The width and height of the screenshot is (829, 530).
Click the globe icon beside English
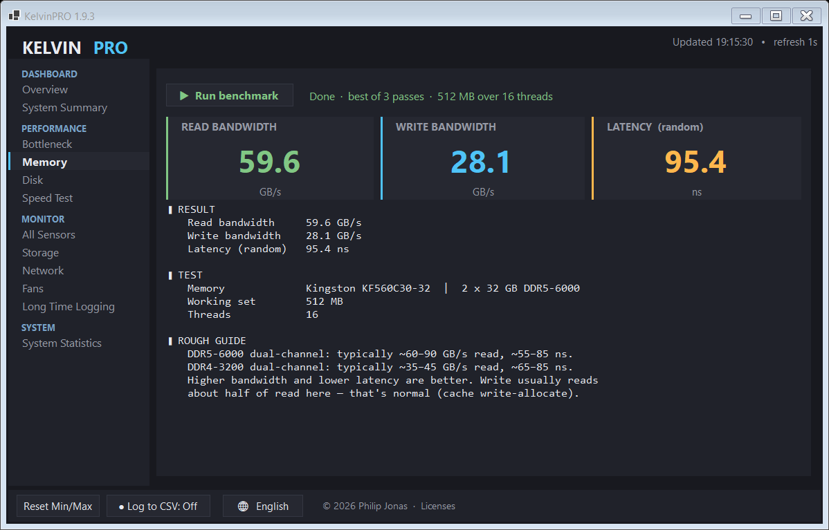click(243, 507)
